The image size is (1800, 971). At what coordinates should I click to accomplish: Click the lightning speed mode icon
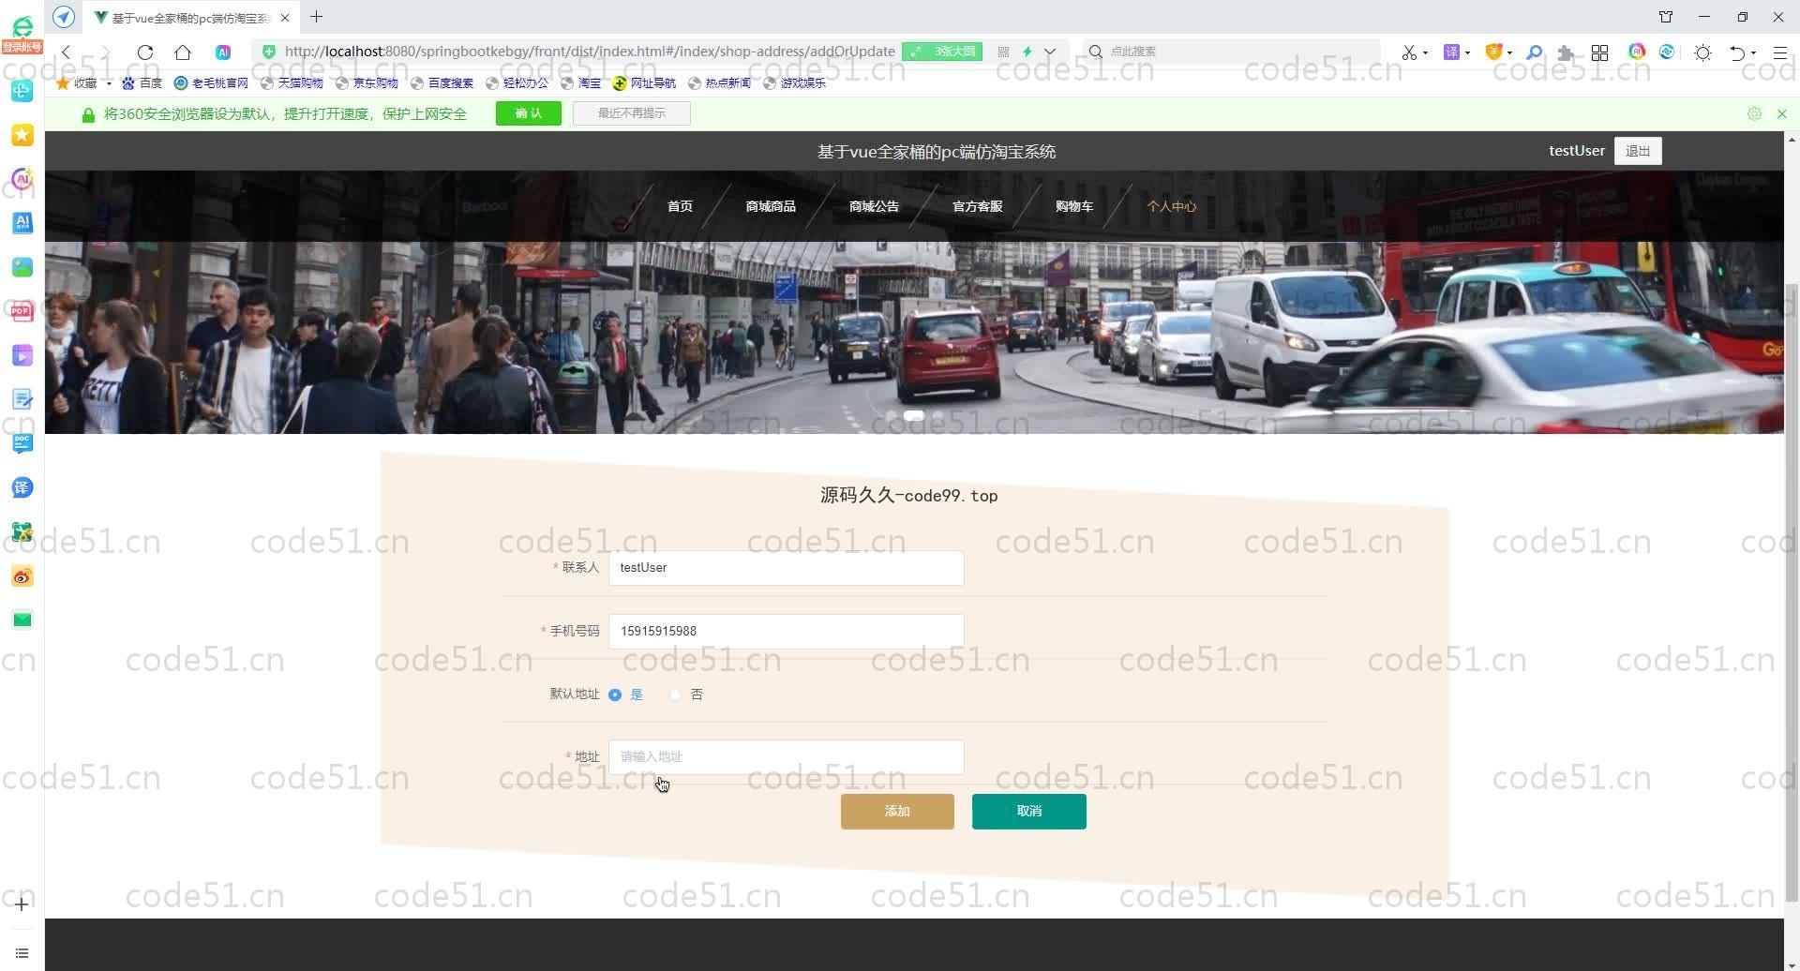[x=1027, y=52]
